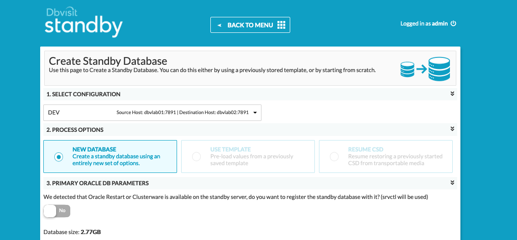The height and width of the screenshot is (240, 517).
Task: Toggle the srvctl registration switch from No
Action: (x=57, y=211)
